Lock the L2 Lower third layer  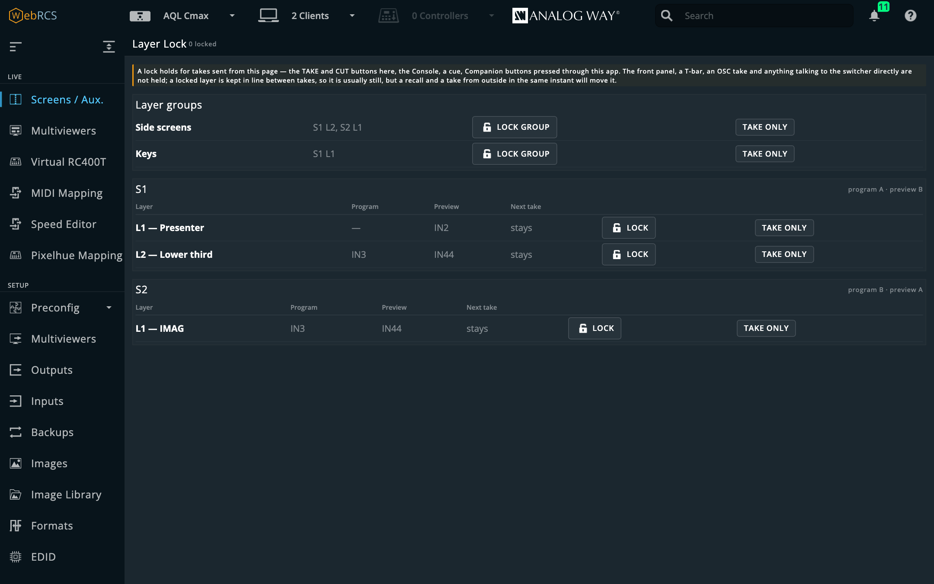(x=628, y=254)
